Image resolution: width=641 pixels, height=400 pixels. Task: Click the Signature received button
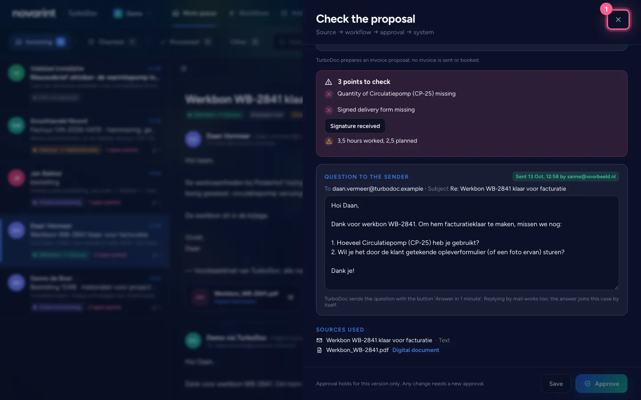[355, 126]
